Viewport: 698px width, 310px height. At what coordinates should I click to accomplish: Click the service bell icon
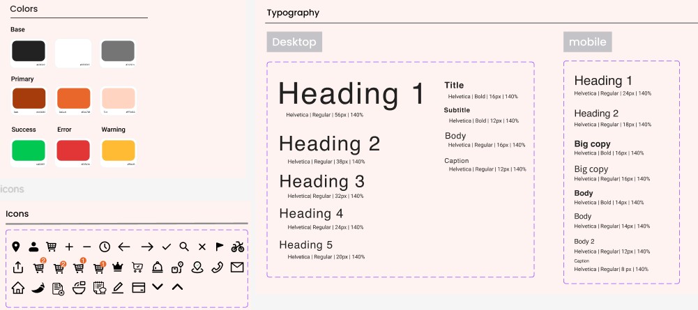click(x=158, y=268)
